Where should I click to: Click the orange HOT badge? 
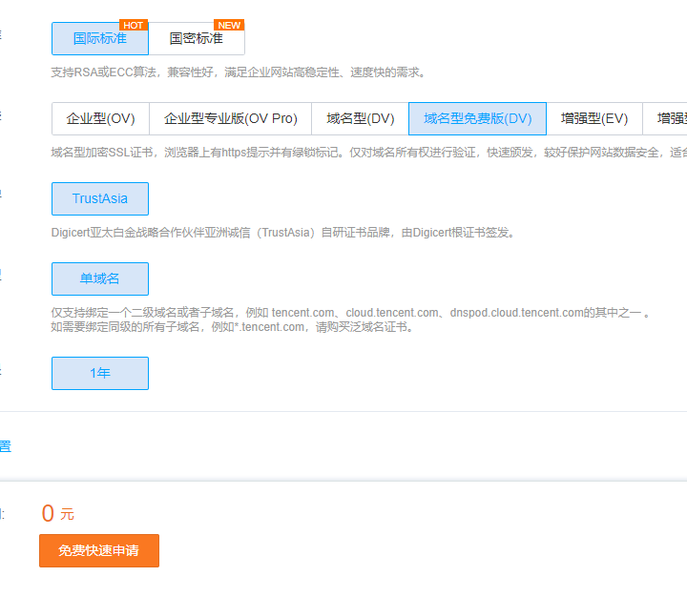coord(134,25)
